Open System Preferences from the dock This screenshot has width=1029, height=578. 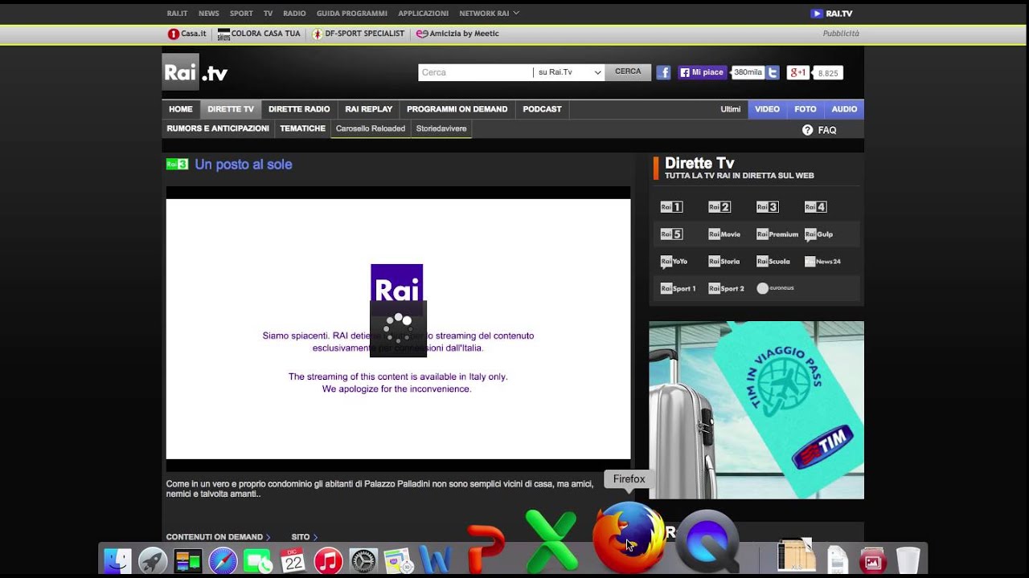pyautogui.click(x=363, y=560)
